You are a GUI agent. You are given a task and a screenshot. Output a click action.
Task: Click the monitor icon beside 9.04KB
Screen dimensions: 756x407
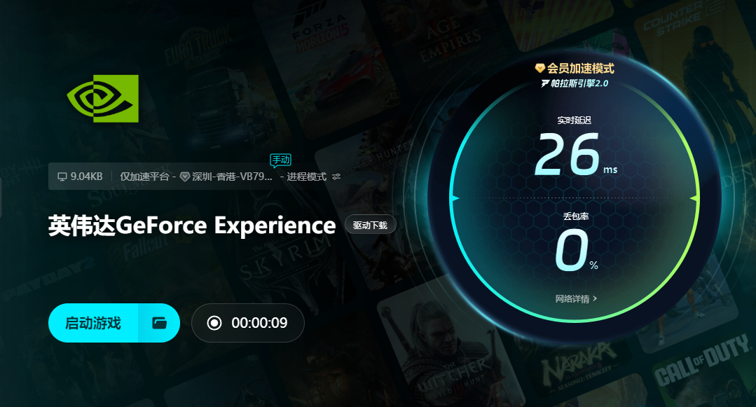pyautogui.click(x=62, y=177)
